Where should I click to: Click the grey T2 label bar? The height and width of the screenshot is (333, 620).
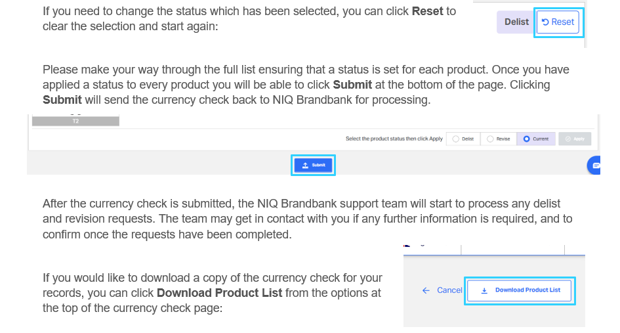pyautogui.click(x=75, y=121)
